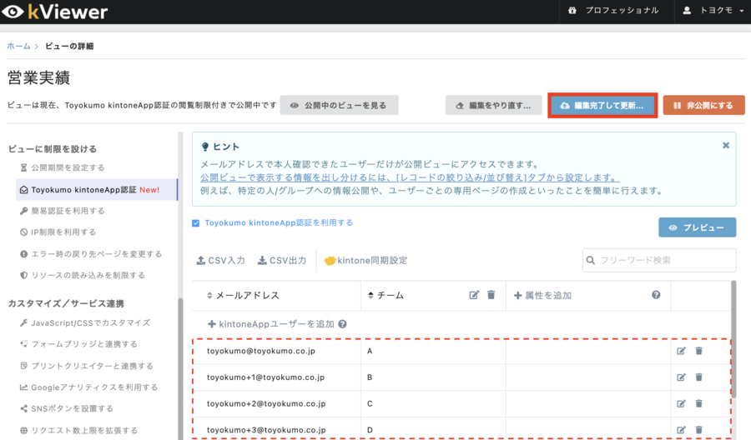751x440 pixels.
Task: Delete toyokumo+3@toyokumo.co.jp row
Action: pyautogui.click(x=698, y=430)
